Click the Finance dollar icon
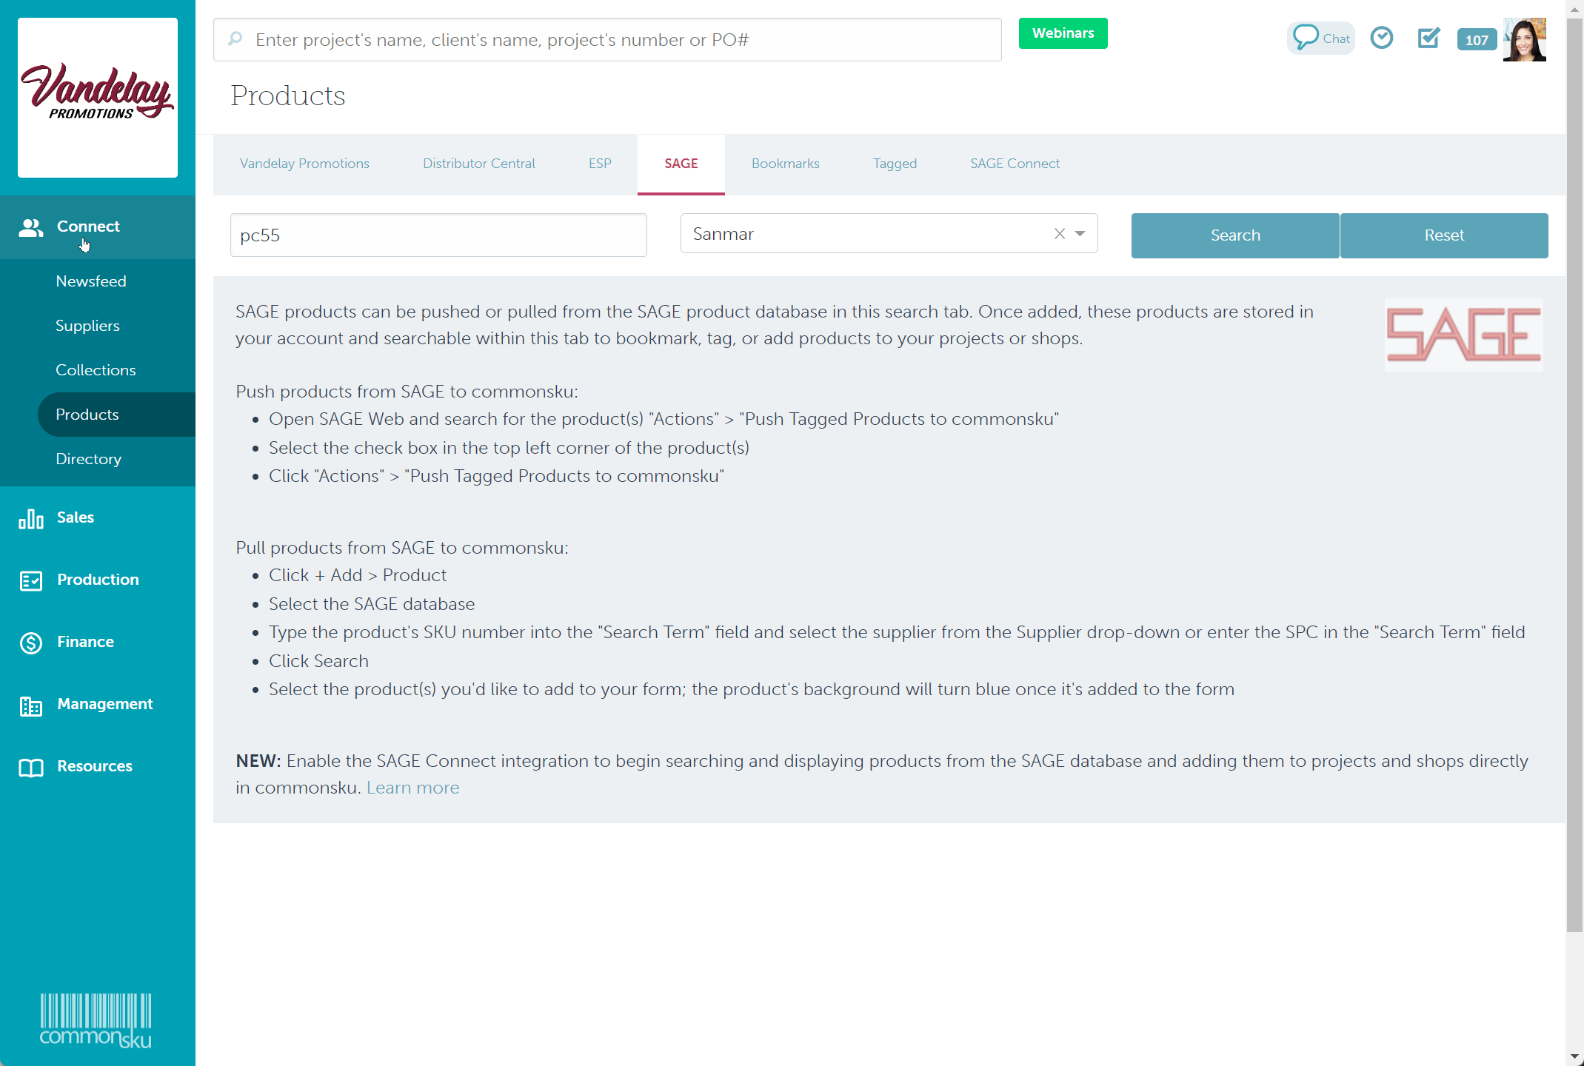Image resolution: width=1584 pixels, height=1066 pixels. click(x=31, y=643)
